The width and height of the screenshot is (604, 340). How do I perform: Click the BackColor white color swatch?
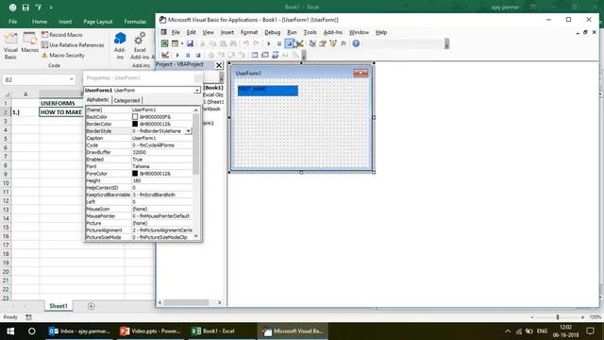coord(135,116)
